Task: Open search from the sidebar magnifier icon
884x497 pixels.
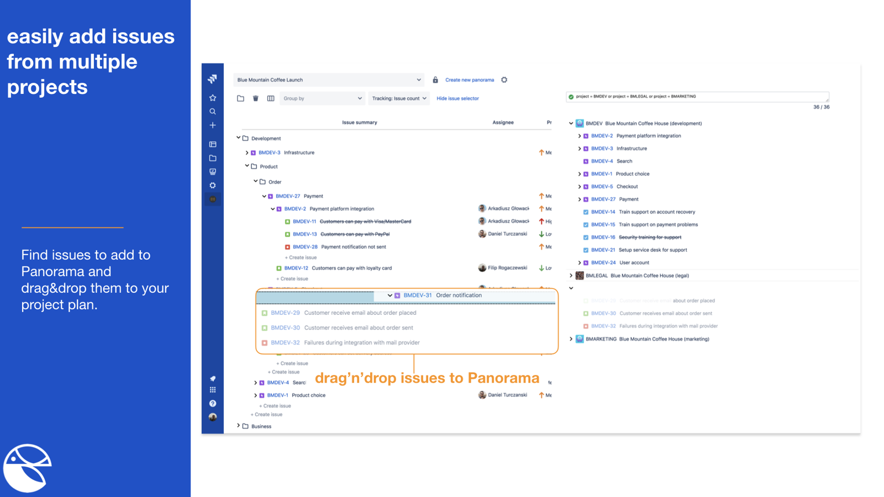Action: coord(213,112)
